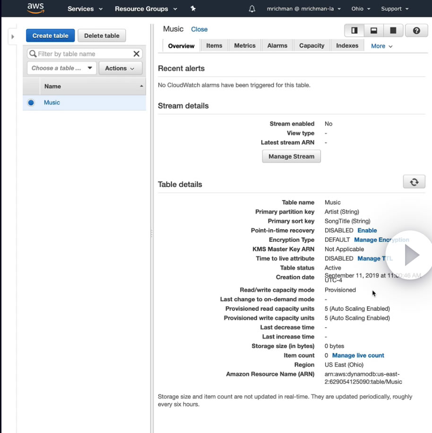This screenshot has width=432, height=433.
Task: Open the notifications bell
Action: [x=252, y=9]
